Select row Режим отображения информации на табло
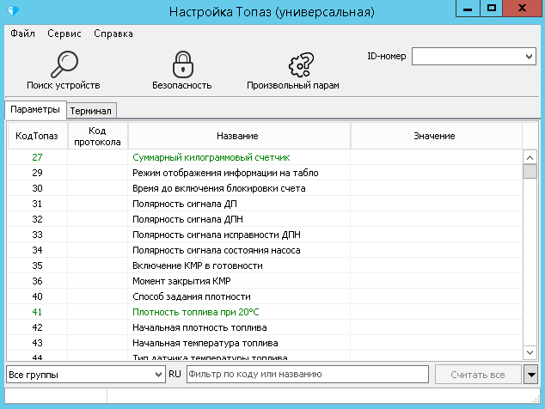Image resolution: width=545 pixels, height=409 pixels. point(265,173)
